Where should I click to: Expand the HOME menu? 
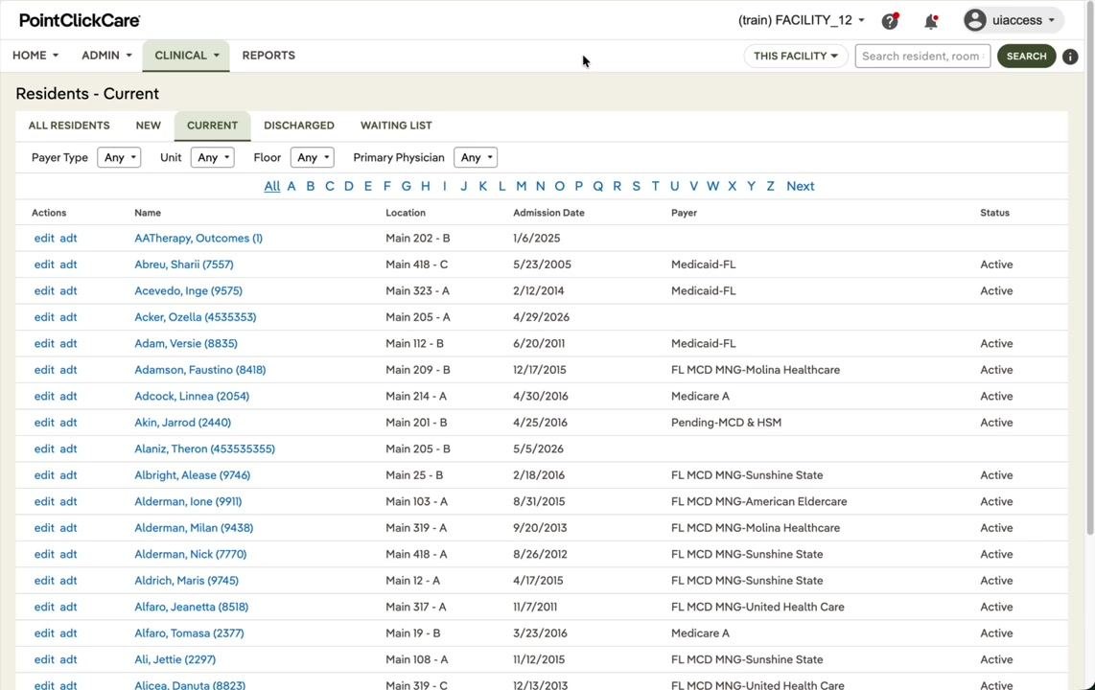35,56
